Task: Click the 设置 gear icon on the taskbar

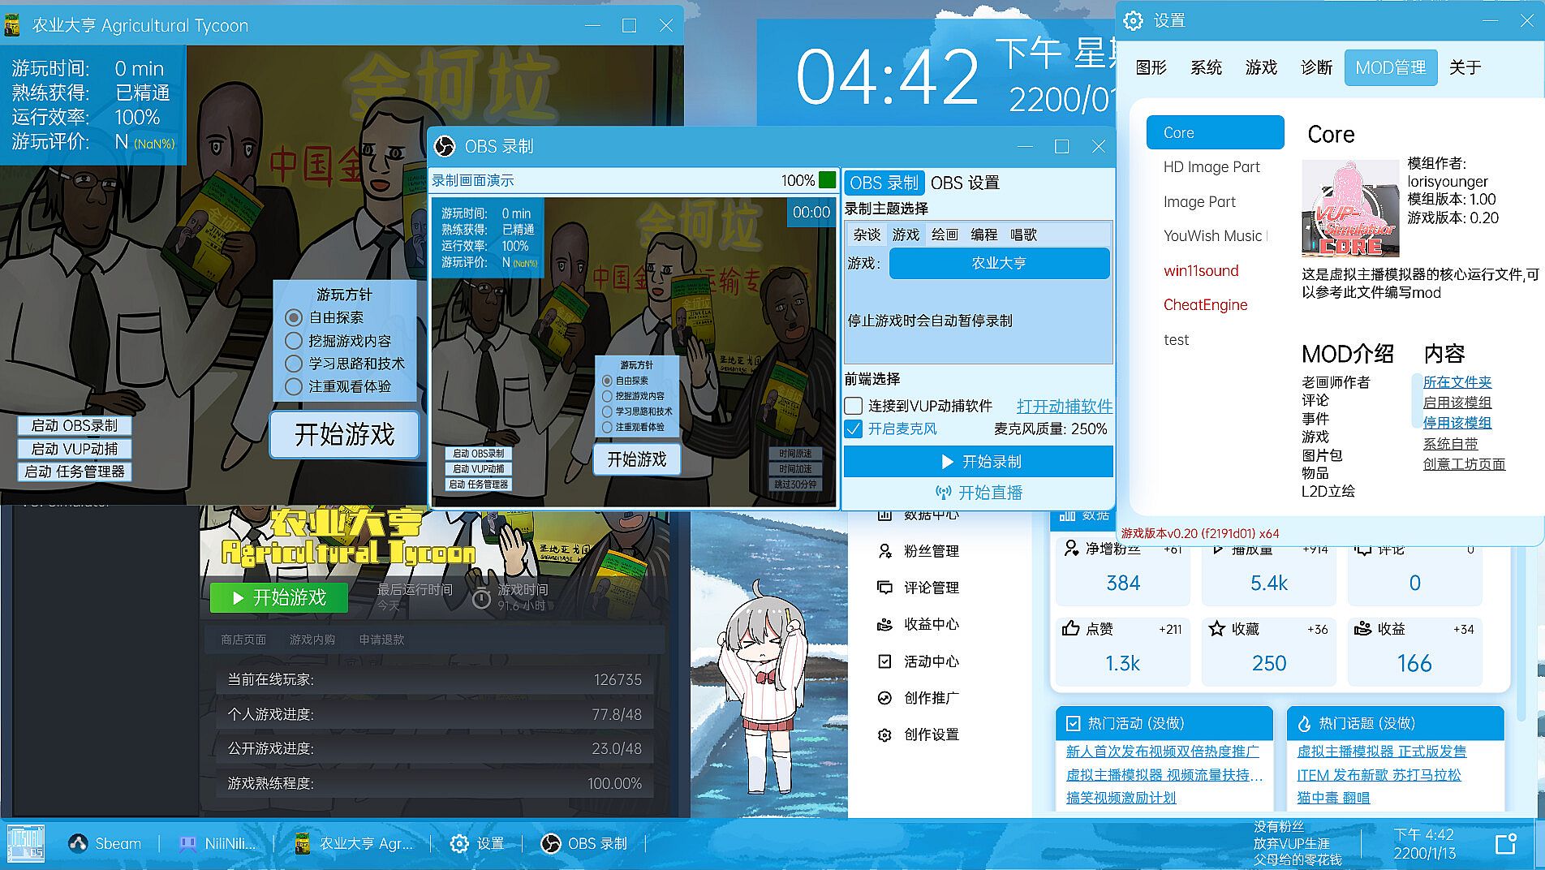Action: [x=459, y=844]
